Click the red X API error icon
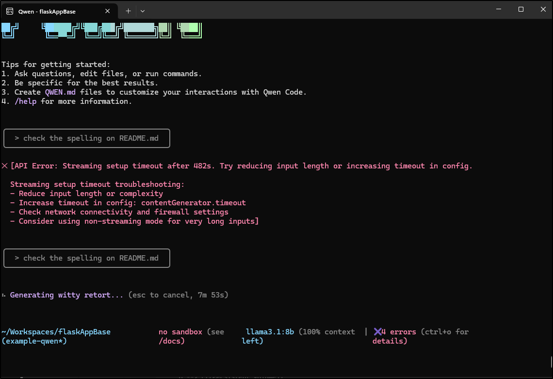Viewport: 553px width, 379px height. coord(4,166)
